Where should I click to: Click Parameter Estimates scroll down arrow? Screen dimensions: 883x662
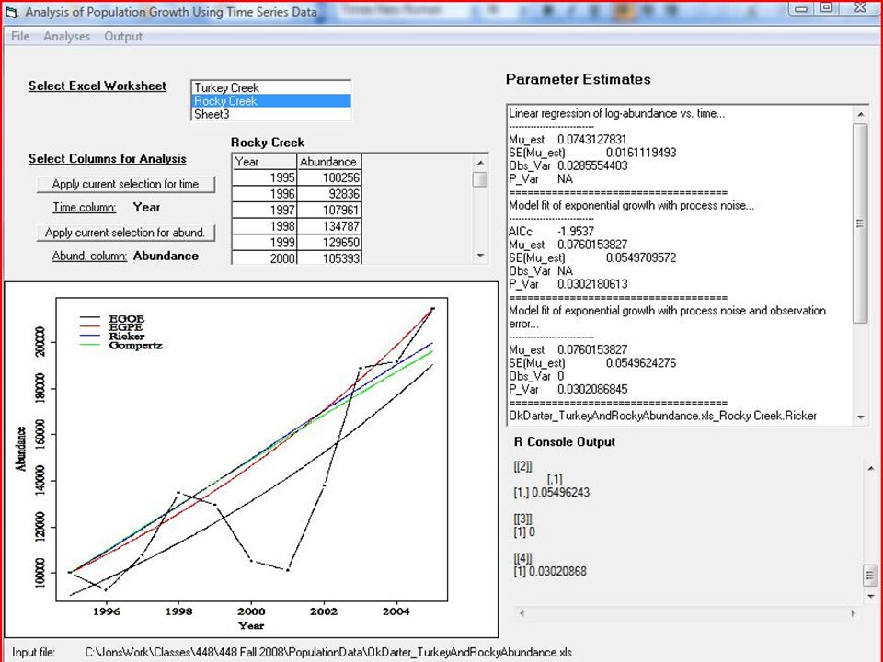pos(861,417)
